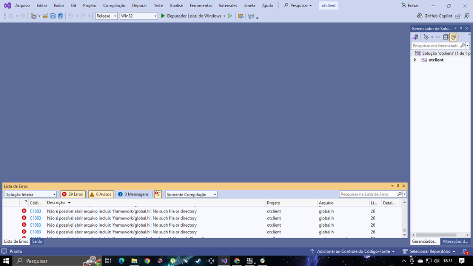Screen dimensions: 473x266
Task: Toggle the 0 Mensagens filter
Action: [133, 194]
